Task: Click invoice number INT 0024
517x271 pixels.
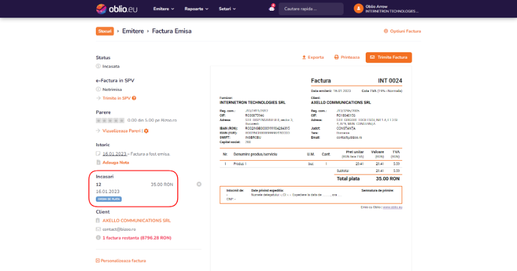Action: click(x=390, y=81)
